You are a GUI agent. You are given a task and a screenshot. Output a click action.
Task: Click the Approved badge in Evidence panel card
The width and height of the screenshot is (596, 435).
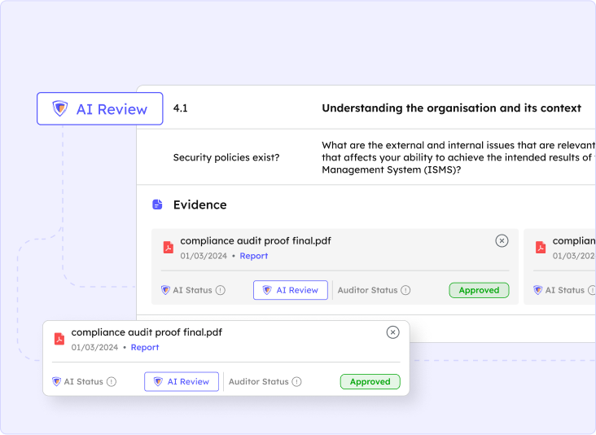479,290
